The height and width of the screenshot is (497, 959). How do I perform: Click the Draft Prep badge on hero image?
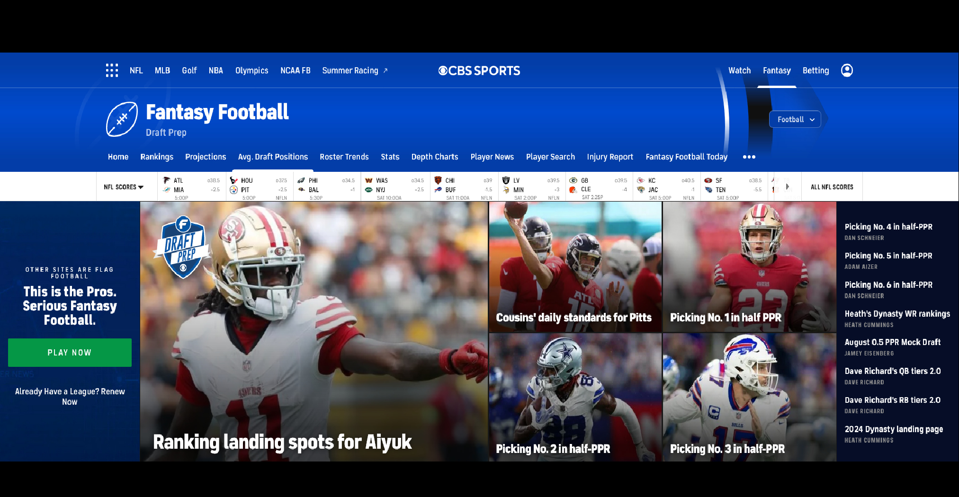(182, 247)
